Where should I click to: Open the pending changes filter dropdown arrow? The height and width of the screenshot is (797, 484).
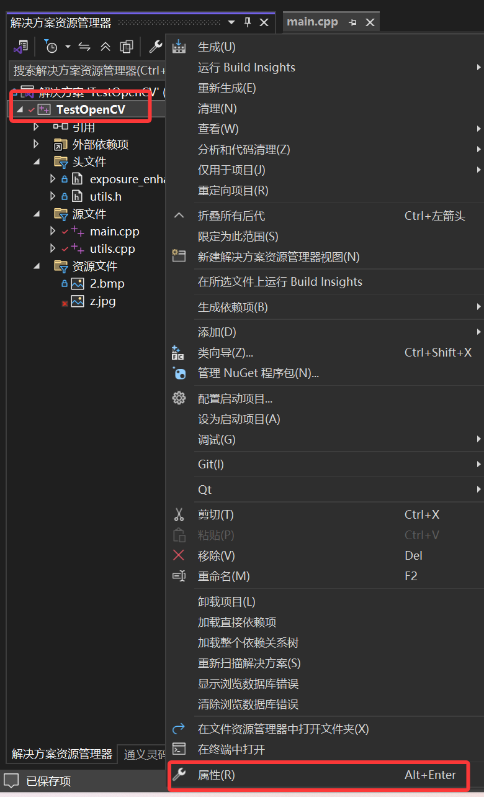(x=68, y=47)
